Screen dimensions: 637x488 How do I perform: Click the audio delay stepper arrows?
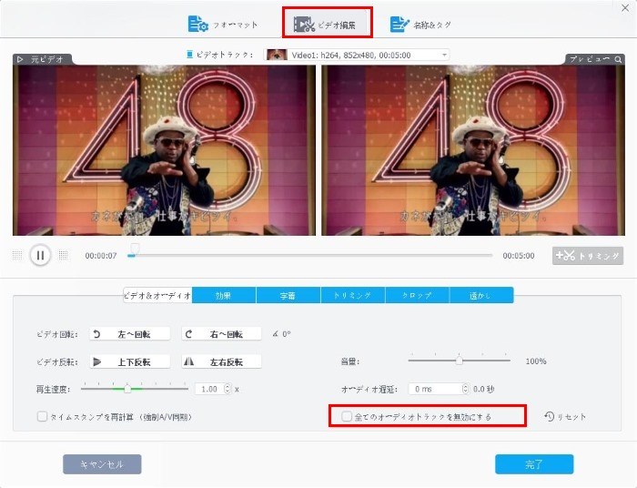coord(465,389)
